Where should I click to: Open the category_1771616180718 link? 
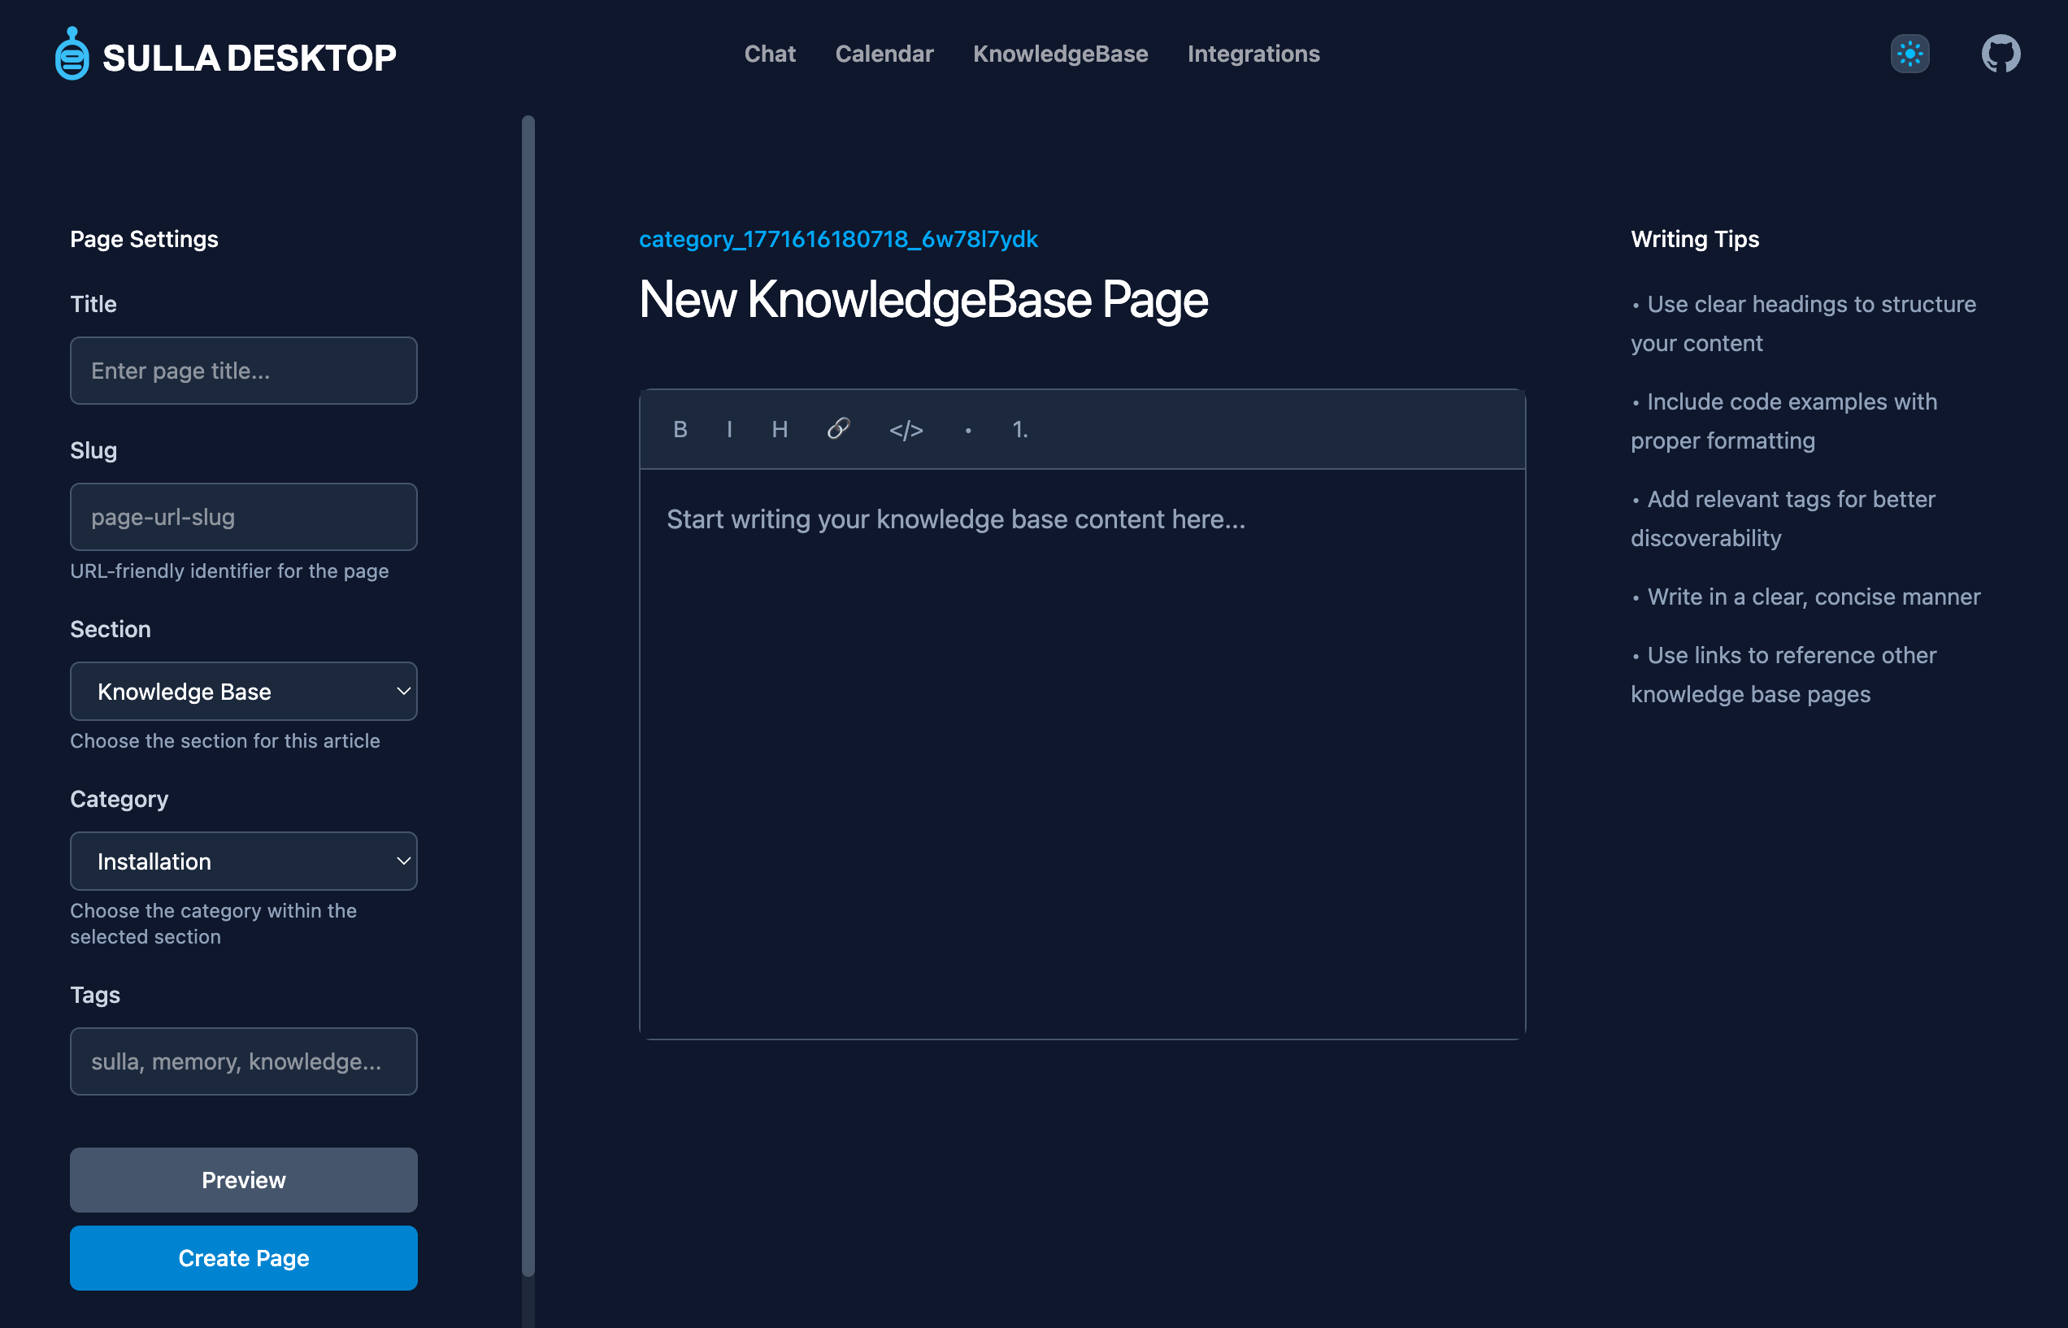[838, 239]
